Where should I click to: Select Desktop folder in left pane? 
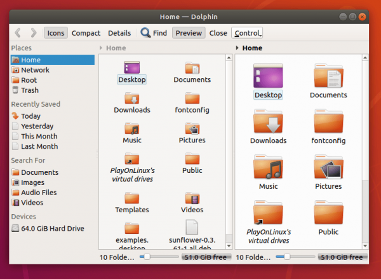tap(132, 72)
